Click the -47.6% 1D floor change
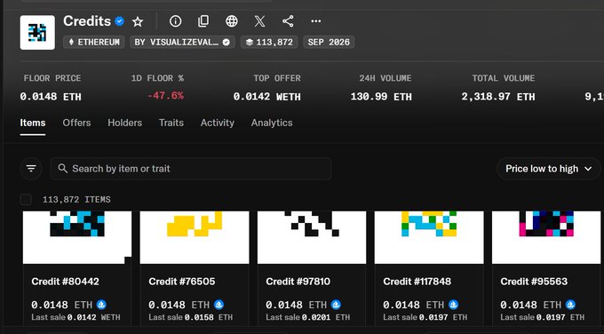The image size is (604, 334). pos(165,96)
